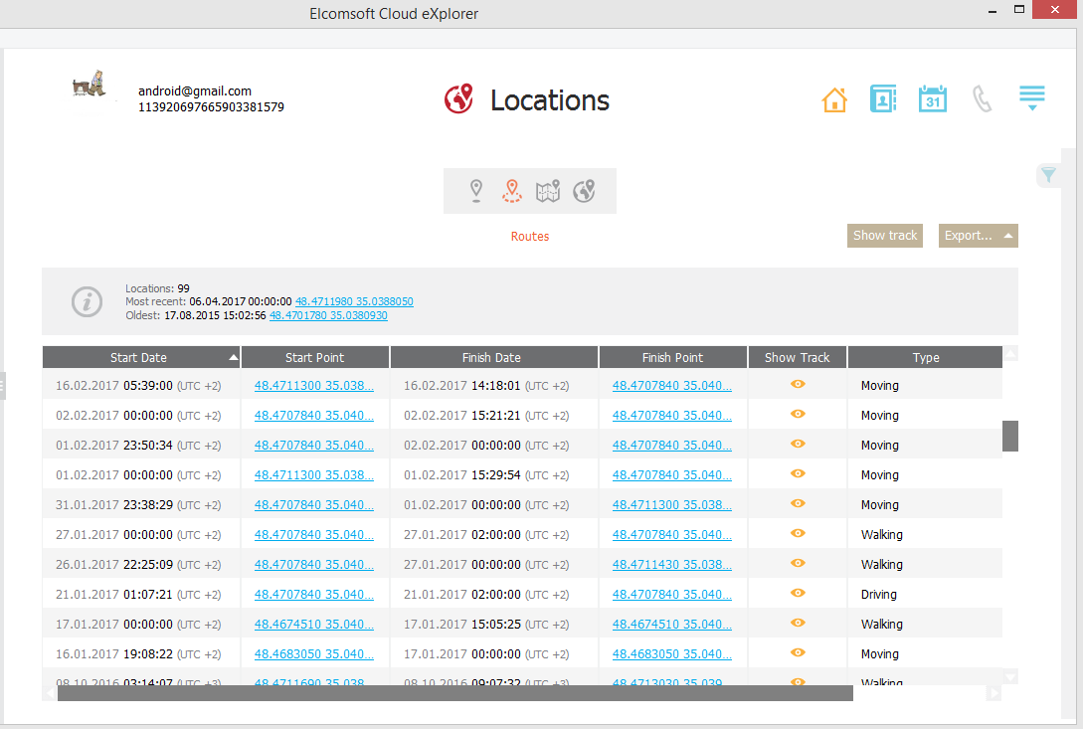
Task: Click the Routes view label
Action: (530, 237)
